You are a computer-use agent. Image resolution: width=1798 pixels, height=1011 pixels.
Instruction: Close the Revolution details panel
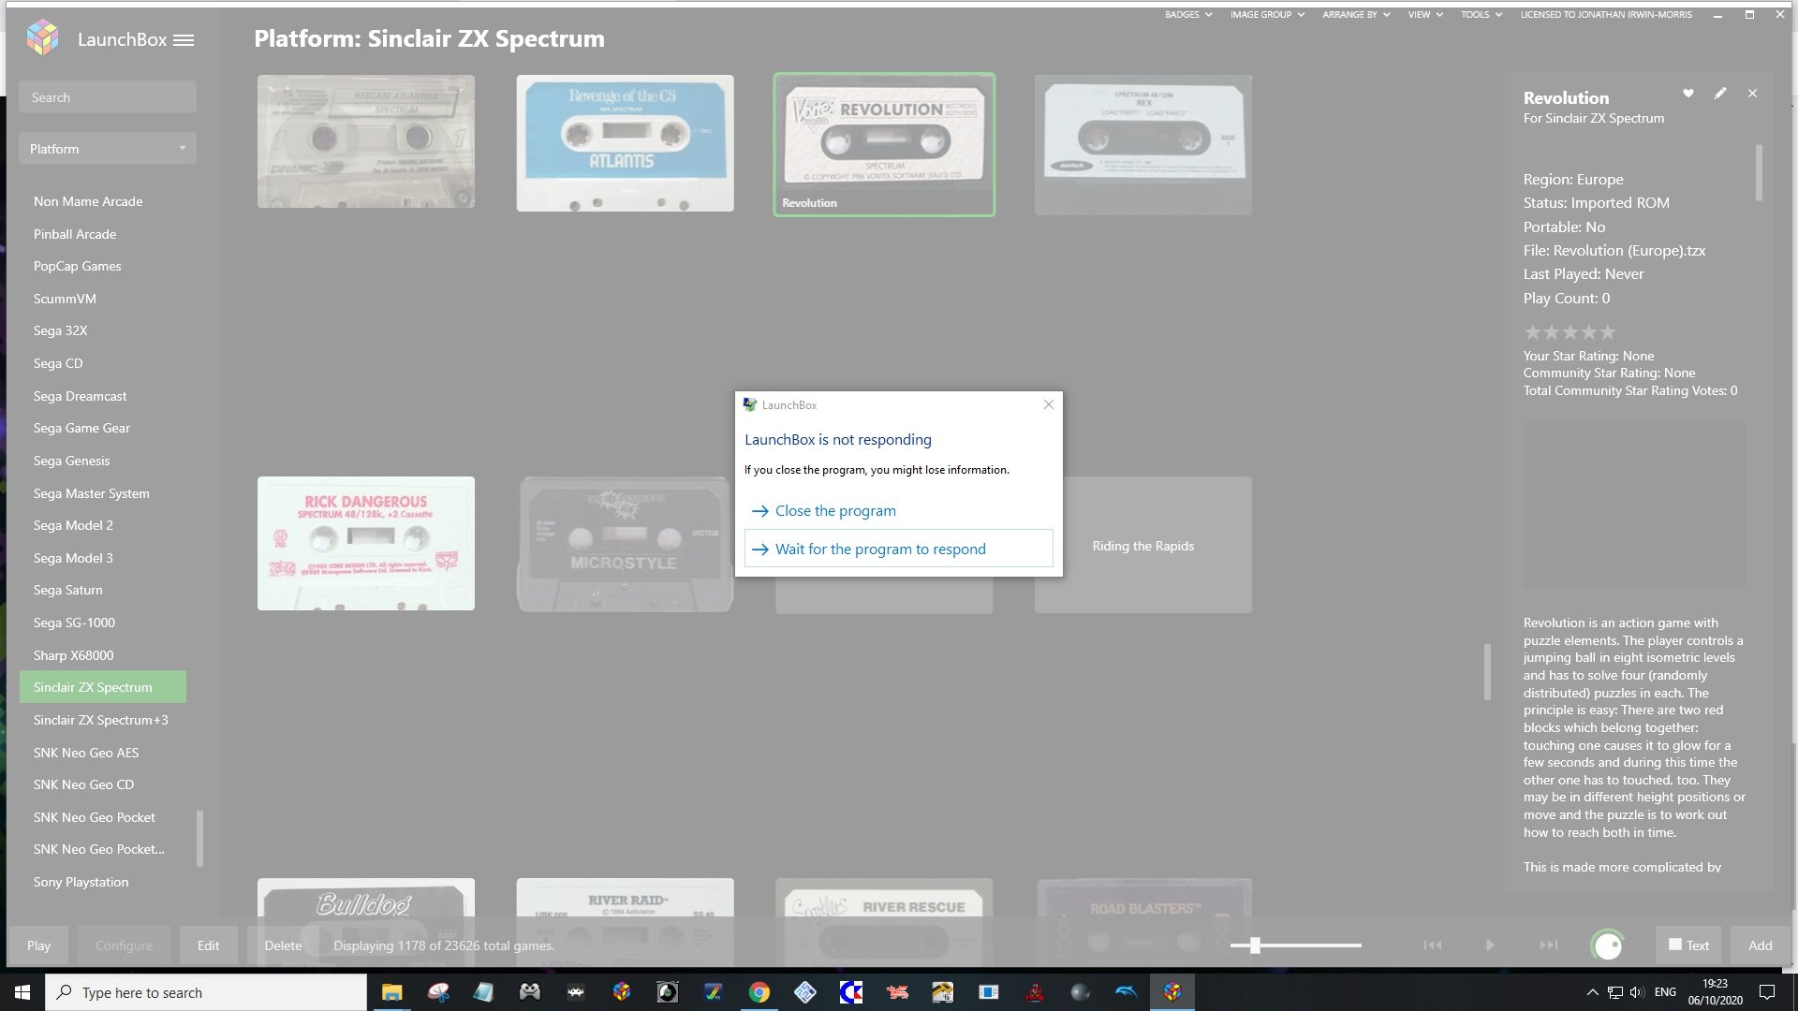click(x=1752, y=94)
